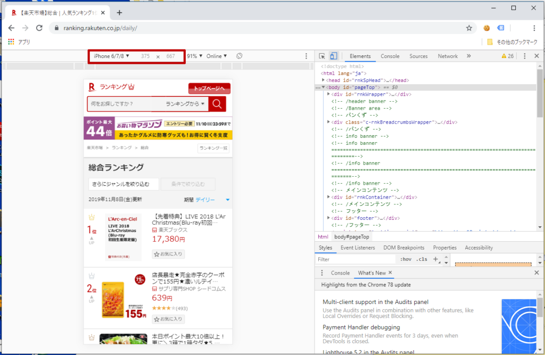Image resolution: width=545 pixels, height=355 pixels.
Task: Open the cookie extension icon
Action: pyautogui.click(x=486, y=28)
